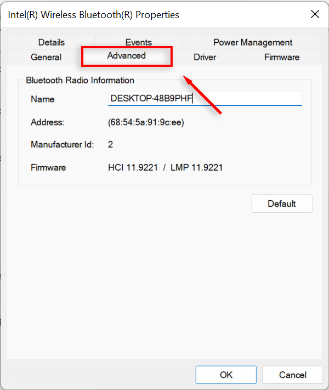Viewport: 329px width, 390px height.
Task: Switch to the Firmware tab
Action: tap(281, 57)
